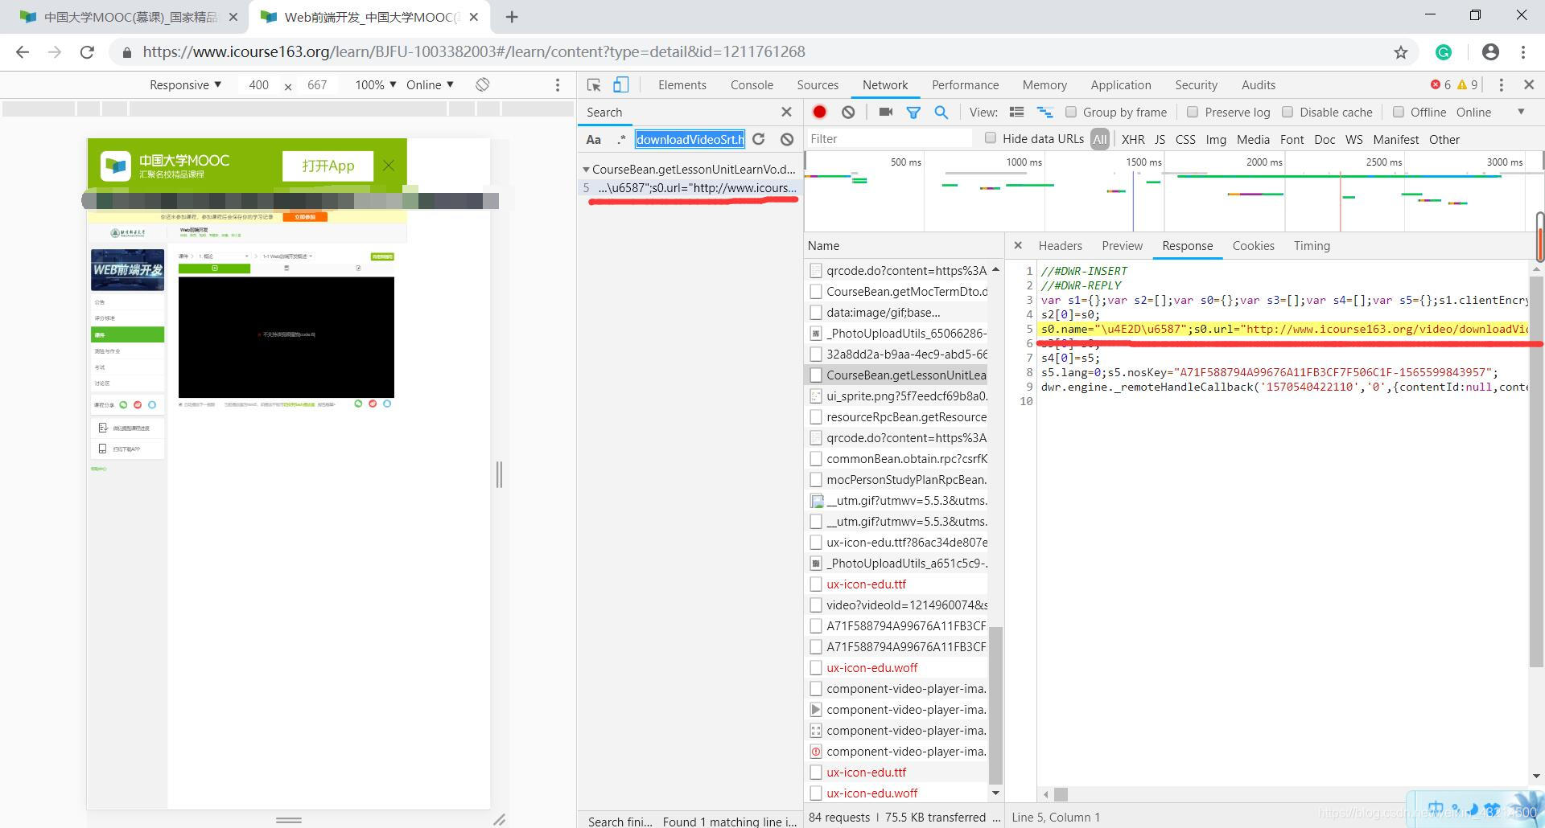The width and height of the screenshot is (1545, 828).
Task: Click the error count badge showing 6
Action: tap(1440, 85)
